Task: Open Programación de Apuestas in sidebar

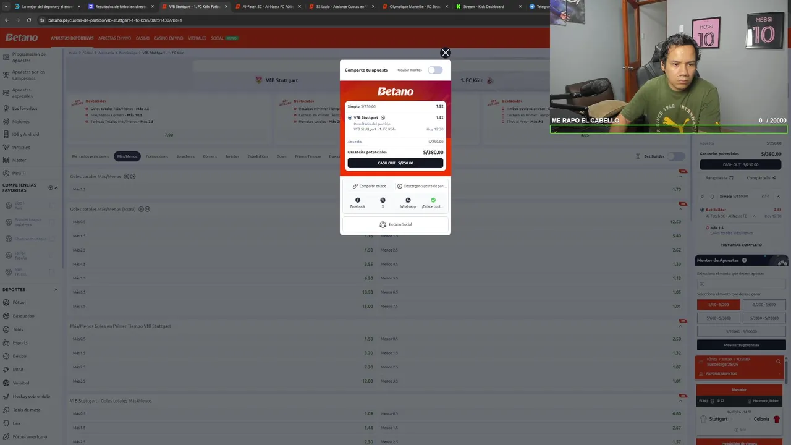Action: point(28,57)
